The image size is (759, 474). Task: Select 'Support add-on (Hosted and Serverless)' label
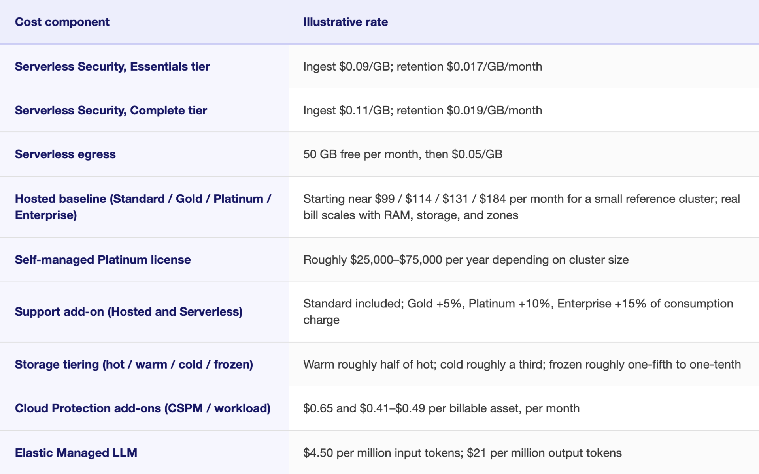(128, 312)
